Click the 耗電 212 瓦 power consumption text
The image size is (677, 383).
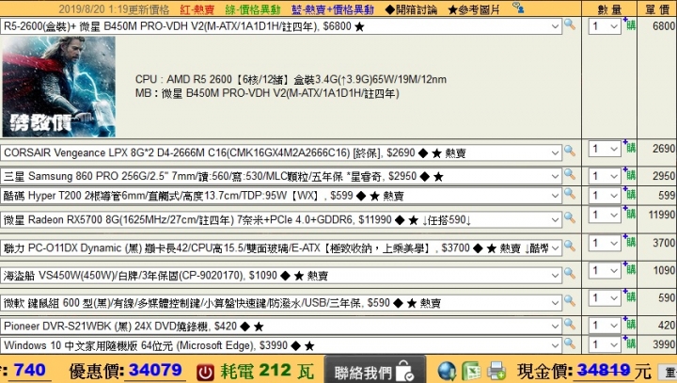click(x=267, y=371)
